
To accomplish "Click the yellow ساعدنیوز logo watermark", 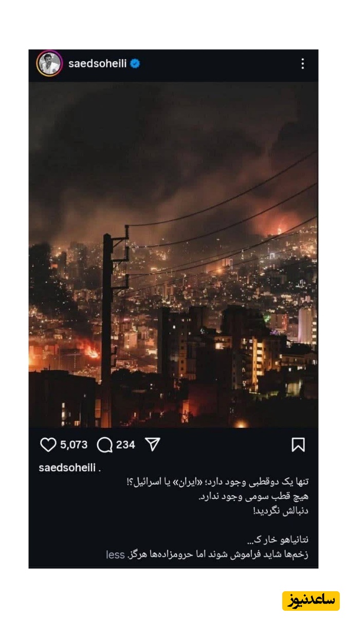I will (x=311, y=600).
